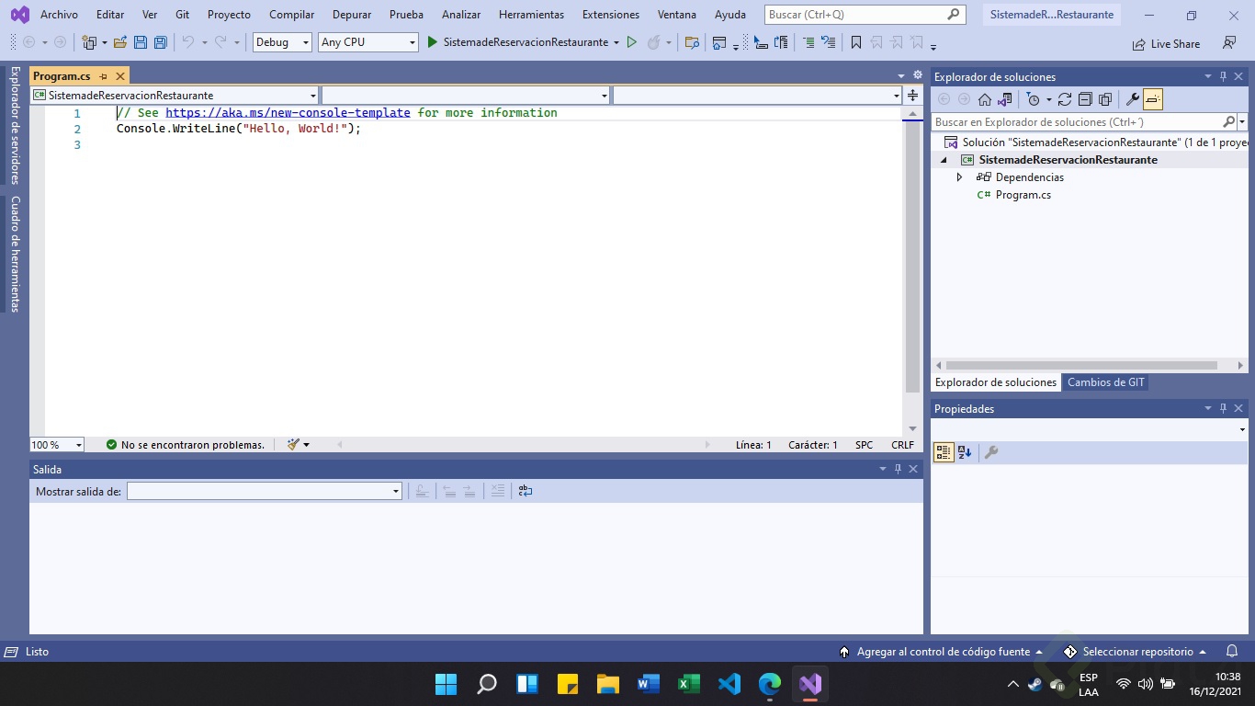Toggle the preview selected items button
The image size is (1255, 706).
pyautogui.click(x=1153, y=99)
